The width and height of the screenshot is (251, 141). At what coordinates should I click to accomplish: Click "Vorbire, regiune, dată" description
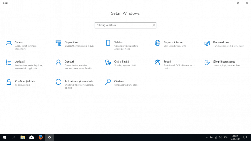coord(125,65)
